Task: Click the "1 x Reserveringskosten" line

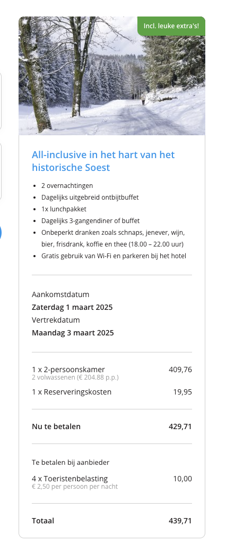Action: point(72,392)
